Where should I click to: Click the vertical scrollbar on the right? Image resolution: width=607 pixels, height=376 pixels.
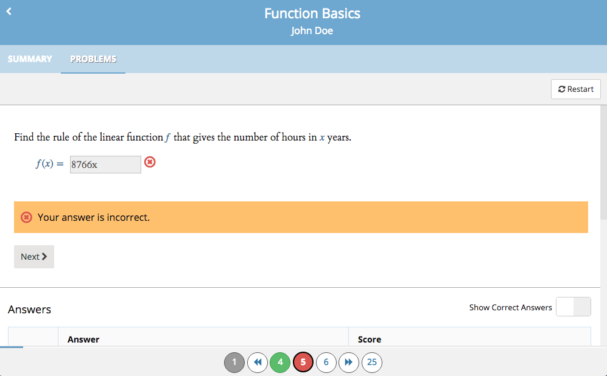click(x=603, y=162)
